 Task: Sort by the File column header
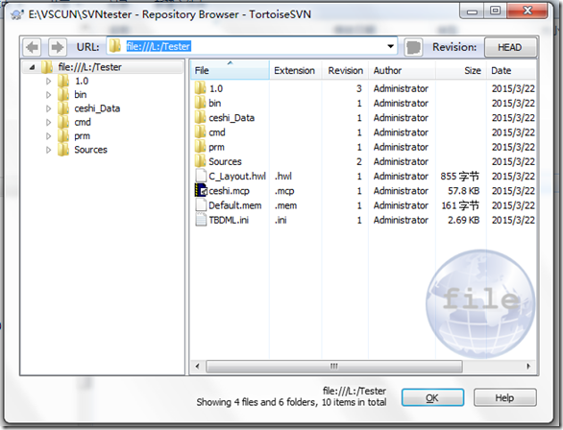coord(230,70)
